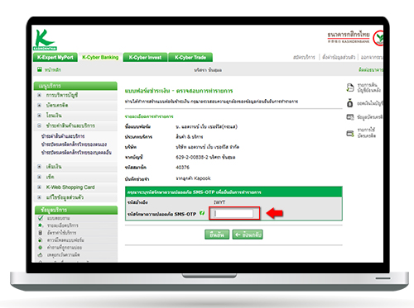Expand the บัตรเครดิต credit card menu
The image size is (414, 308).
pyautogui.click(x=40, y=105)
